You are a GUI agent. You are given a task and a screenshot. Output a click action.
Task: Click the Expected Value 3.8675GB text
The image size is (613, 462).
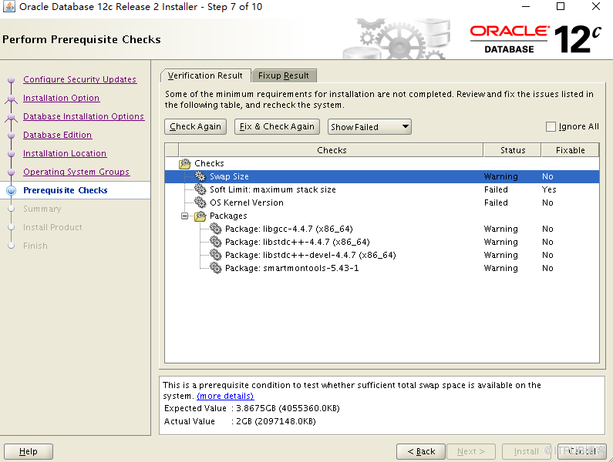click(288, 409)
